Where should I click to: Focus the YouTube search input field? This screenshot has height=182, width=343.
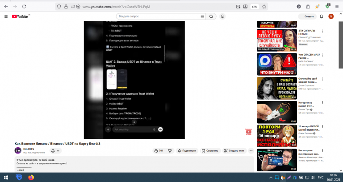[x=161, y=16]
